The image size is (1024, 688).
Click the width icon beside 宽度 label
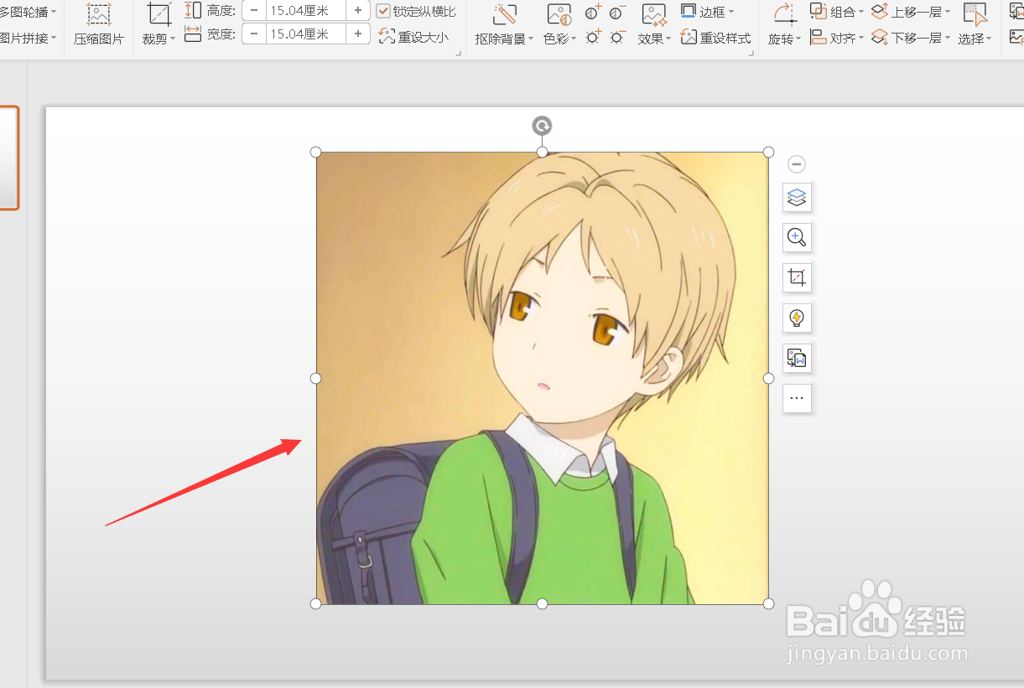(193, 34)
